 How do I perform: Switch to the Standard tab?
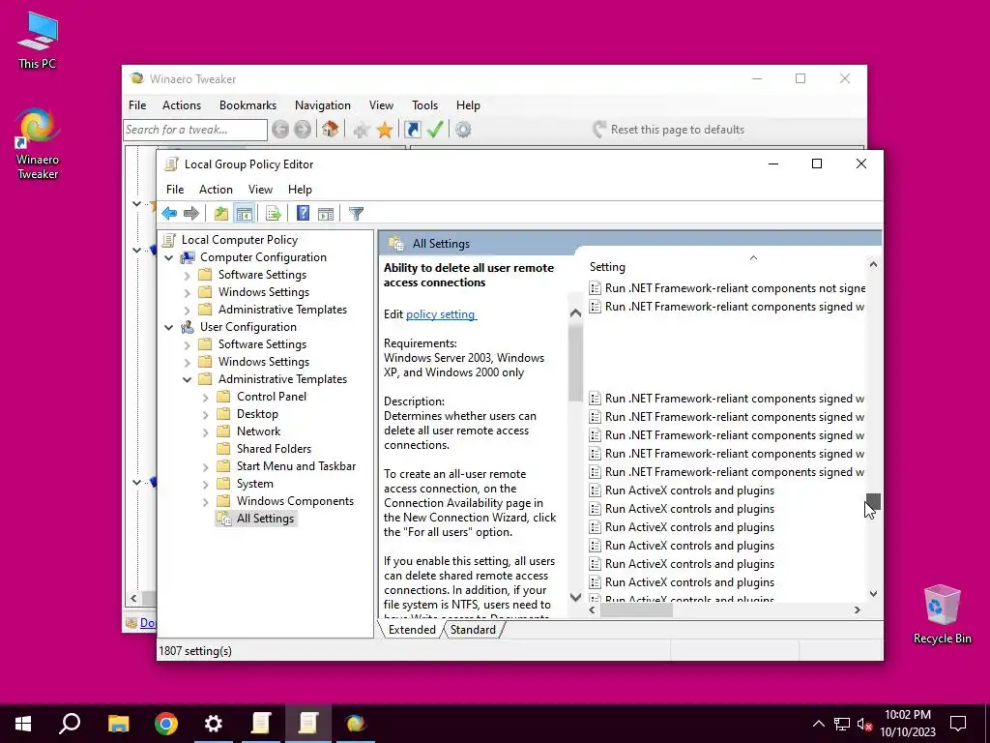[x=473, y=630]
